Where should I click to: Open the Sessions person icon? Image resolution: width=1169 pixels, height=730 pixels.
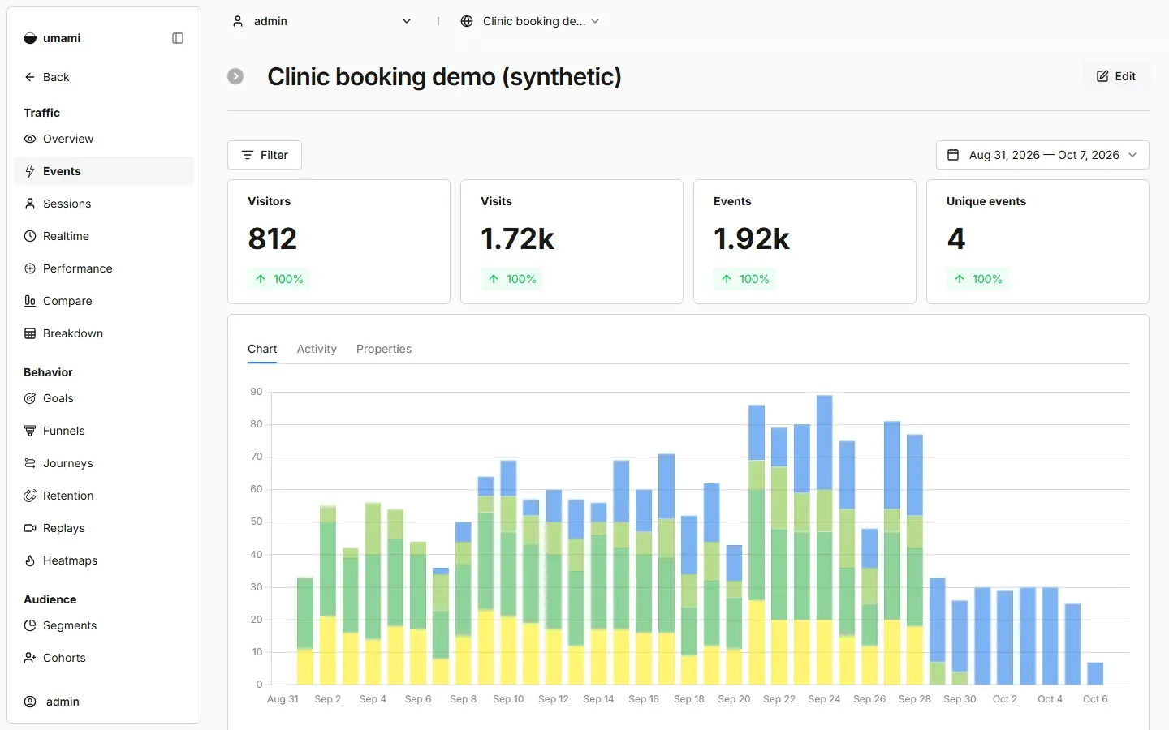pos(30,204)
